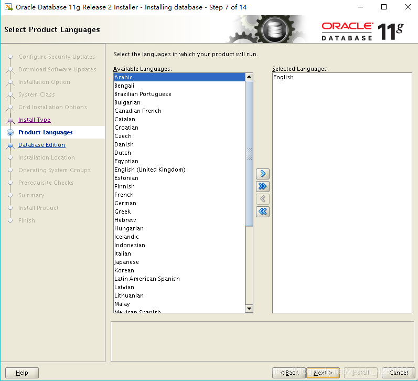Select Bengali in Available Languages

tap(179, 86)
